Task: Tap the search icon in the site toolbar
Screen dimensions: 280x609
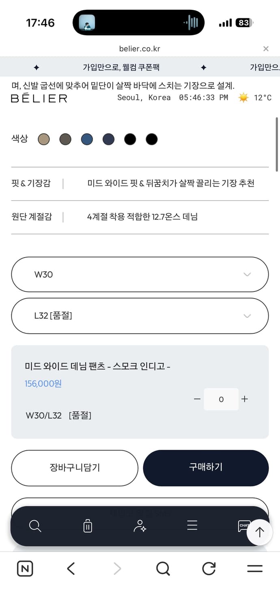Action: [x=35, y=526]
